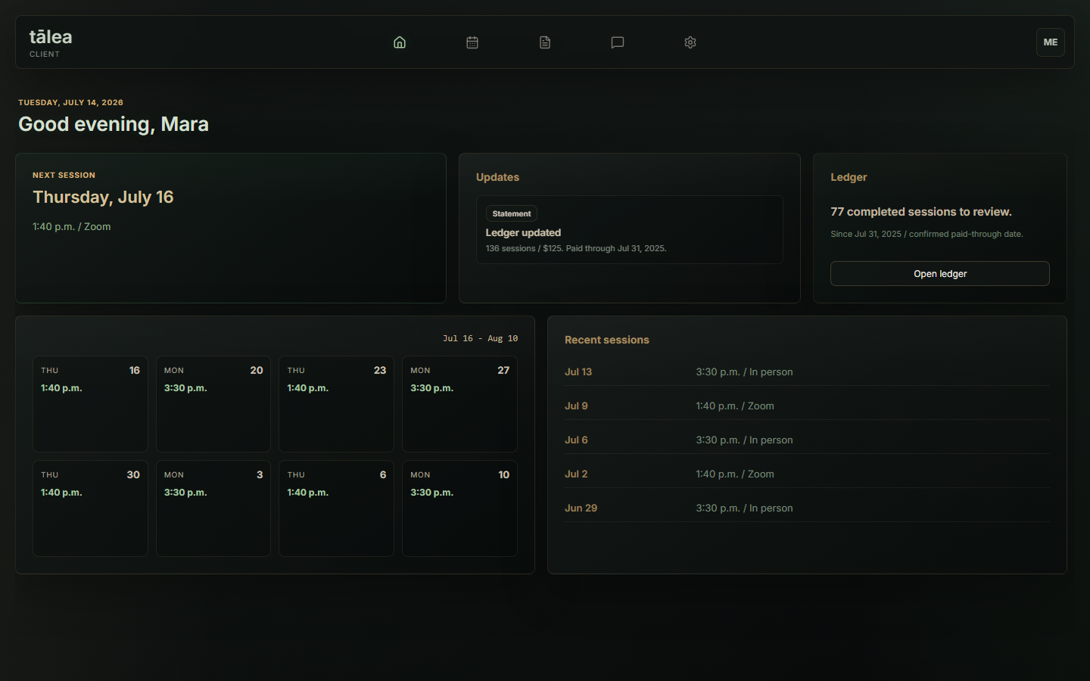The image size is (1090, 681).
Task: Open the Documents page icon
Action: (545, 42)
